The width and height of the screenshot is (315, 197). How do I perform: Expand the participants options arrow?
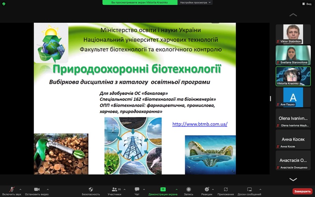pyautogui.click(x=124, y=190)
